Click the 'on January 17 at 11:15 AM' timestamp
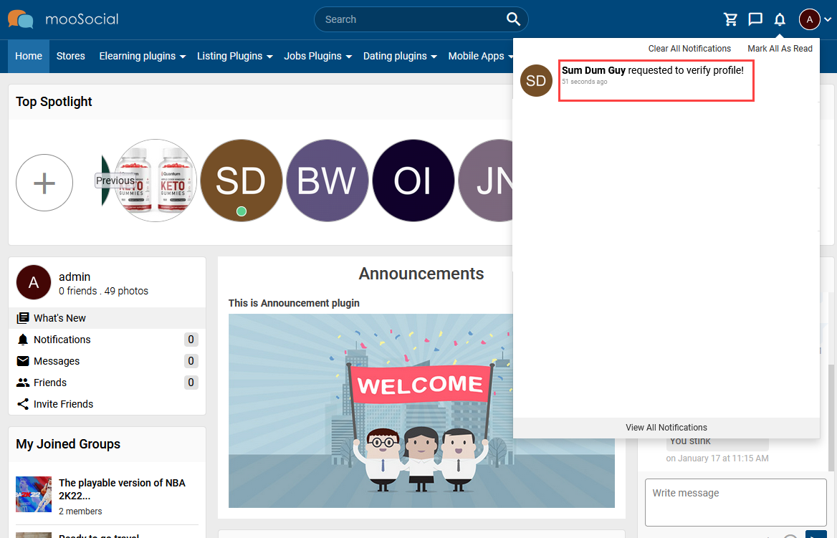The image size is (837, 538). pyautogui.click(x=717, y=458)
